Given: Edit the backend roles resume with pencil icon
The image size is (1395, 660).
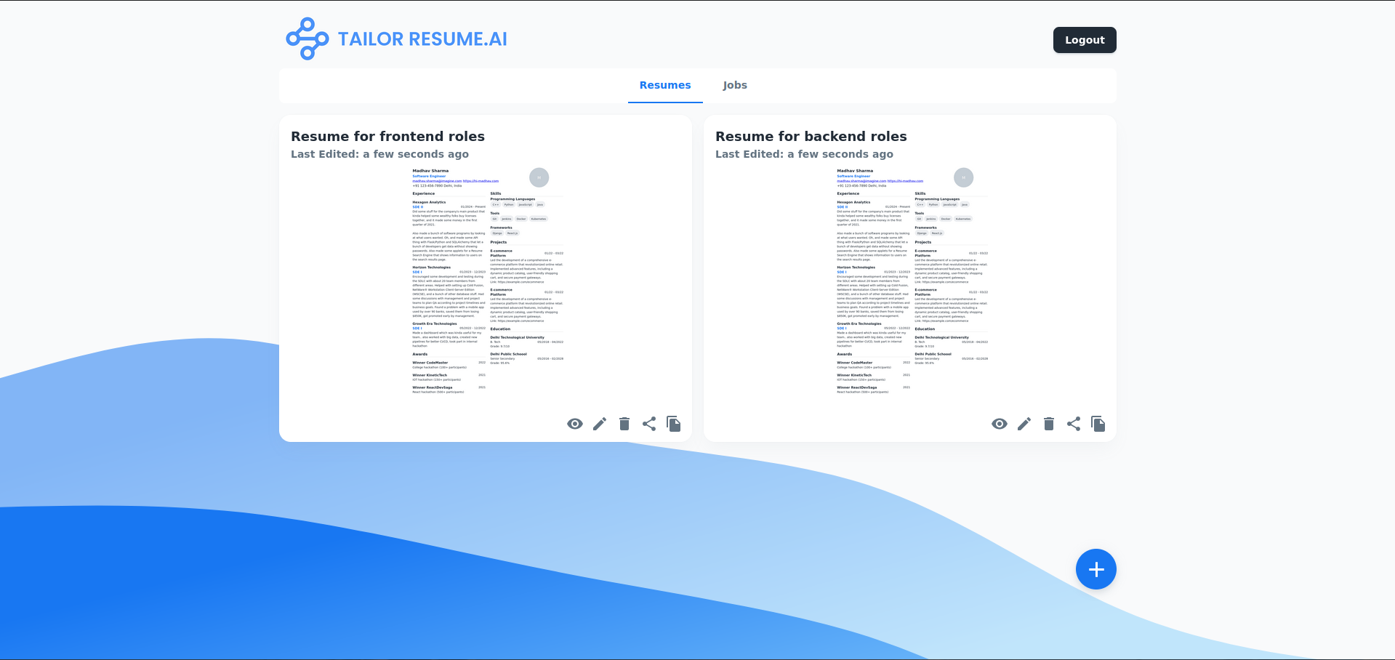Looking at the screenshot, I should click(x=1024, y=424).
